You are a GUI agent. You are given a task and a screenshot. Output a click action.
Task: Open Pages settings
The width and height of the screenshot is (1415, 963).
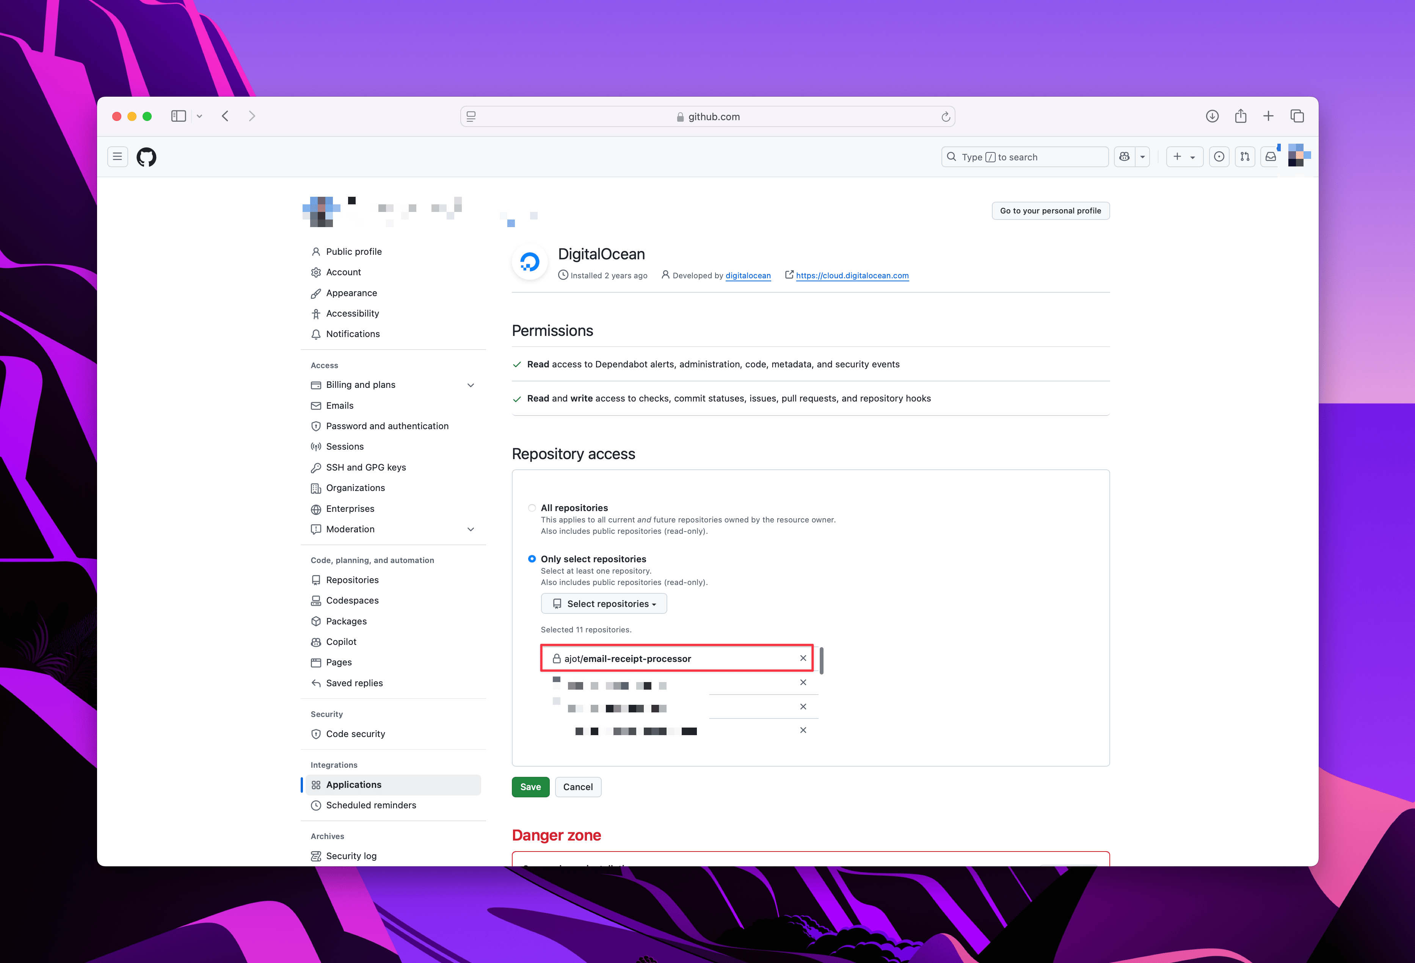pyautogui.click(x=339, y=662)
